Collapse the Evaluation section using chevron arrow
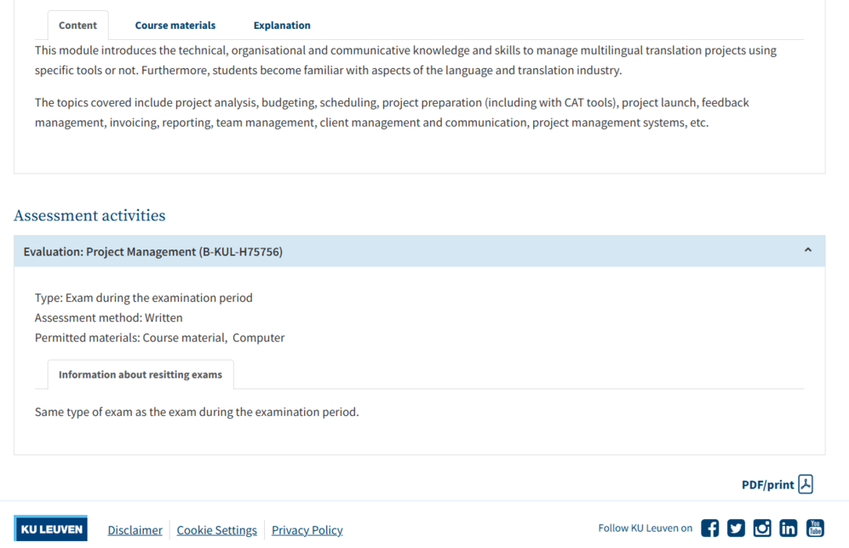Image resolution: width=849 pixels, height=548 pixels. click(807, 251)
